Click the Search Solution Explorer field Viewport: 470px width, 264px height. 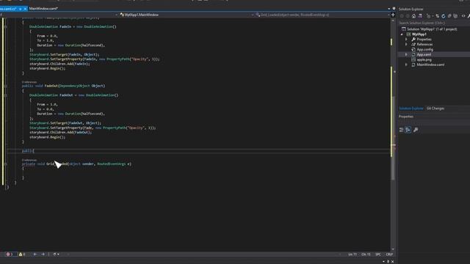coord(434,23)
